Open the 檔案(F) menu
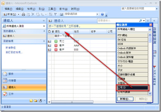The height and width of the screenshot is (112, 161). coord(8,9)
